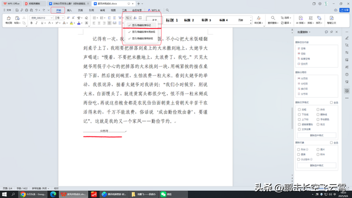Click first 删除选中格式 button under text formats
The width and height of the screenshot is (352, 198).
click(317, 135)
